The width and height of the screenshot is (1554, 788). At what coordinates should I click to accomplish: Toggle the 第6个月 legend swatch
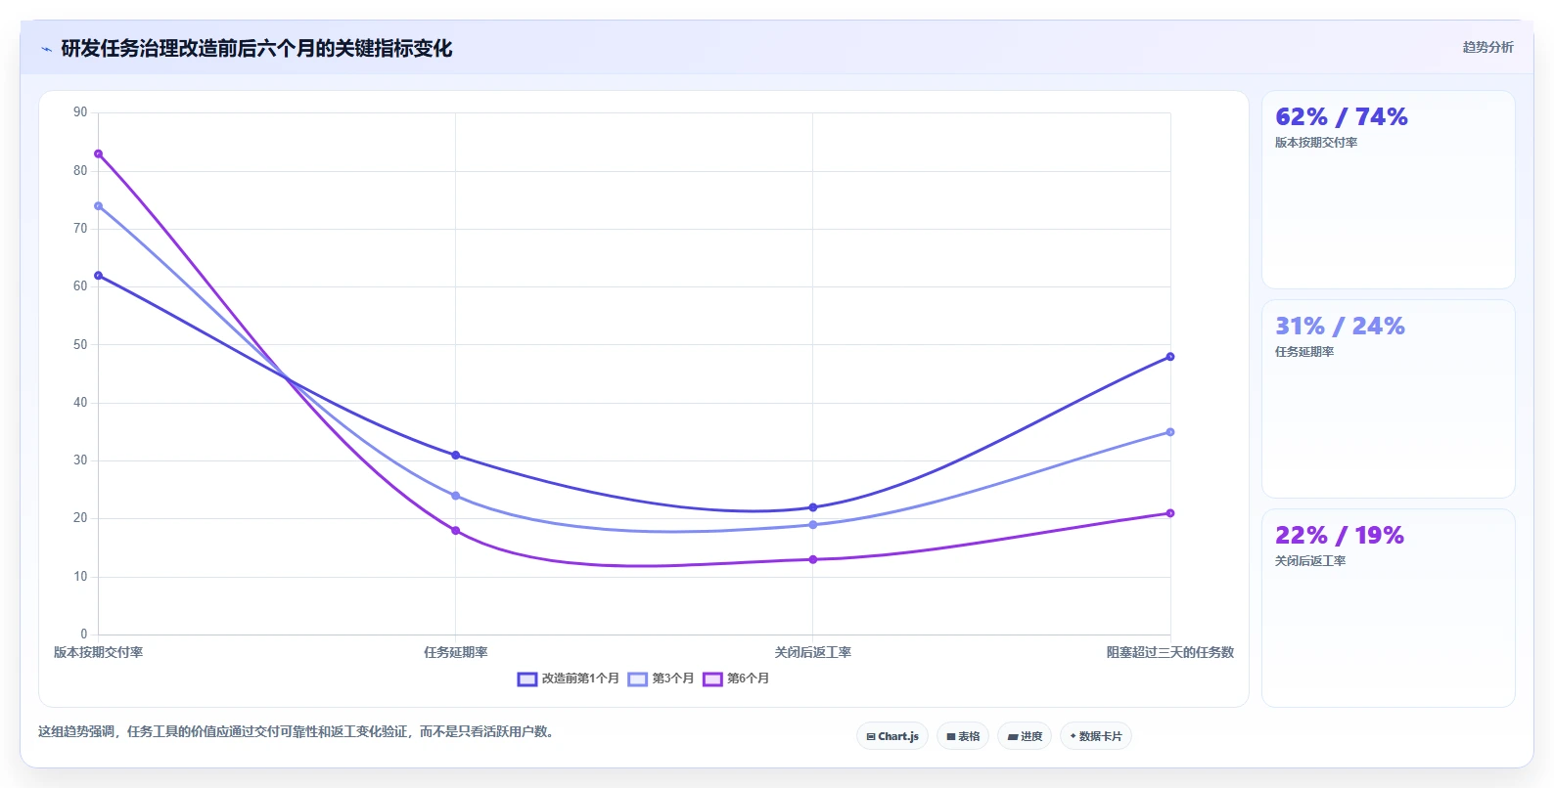click(x=712, y=679)
